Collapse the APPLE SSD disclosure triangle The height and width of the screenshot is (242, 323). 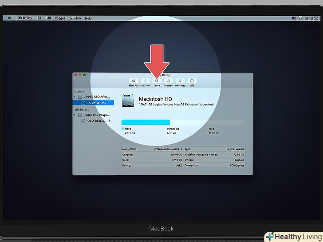(75, 97)
